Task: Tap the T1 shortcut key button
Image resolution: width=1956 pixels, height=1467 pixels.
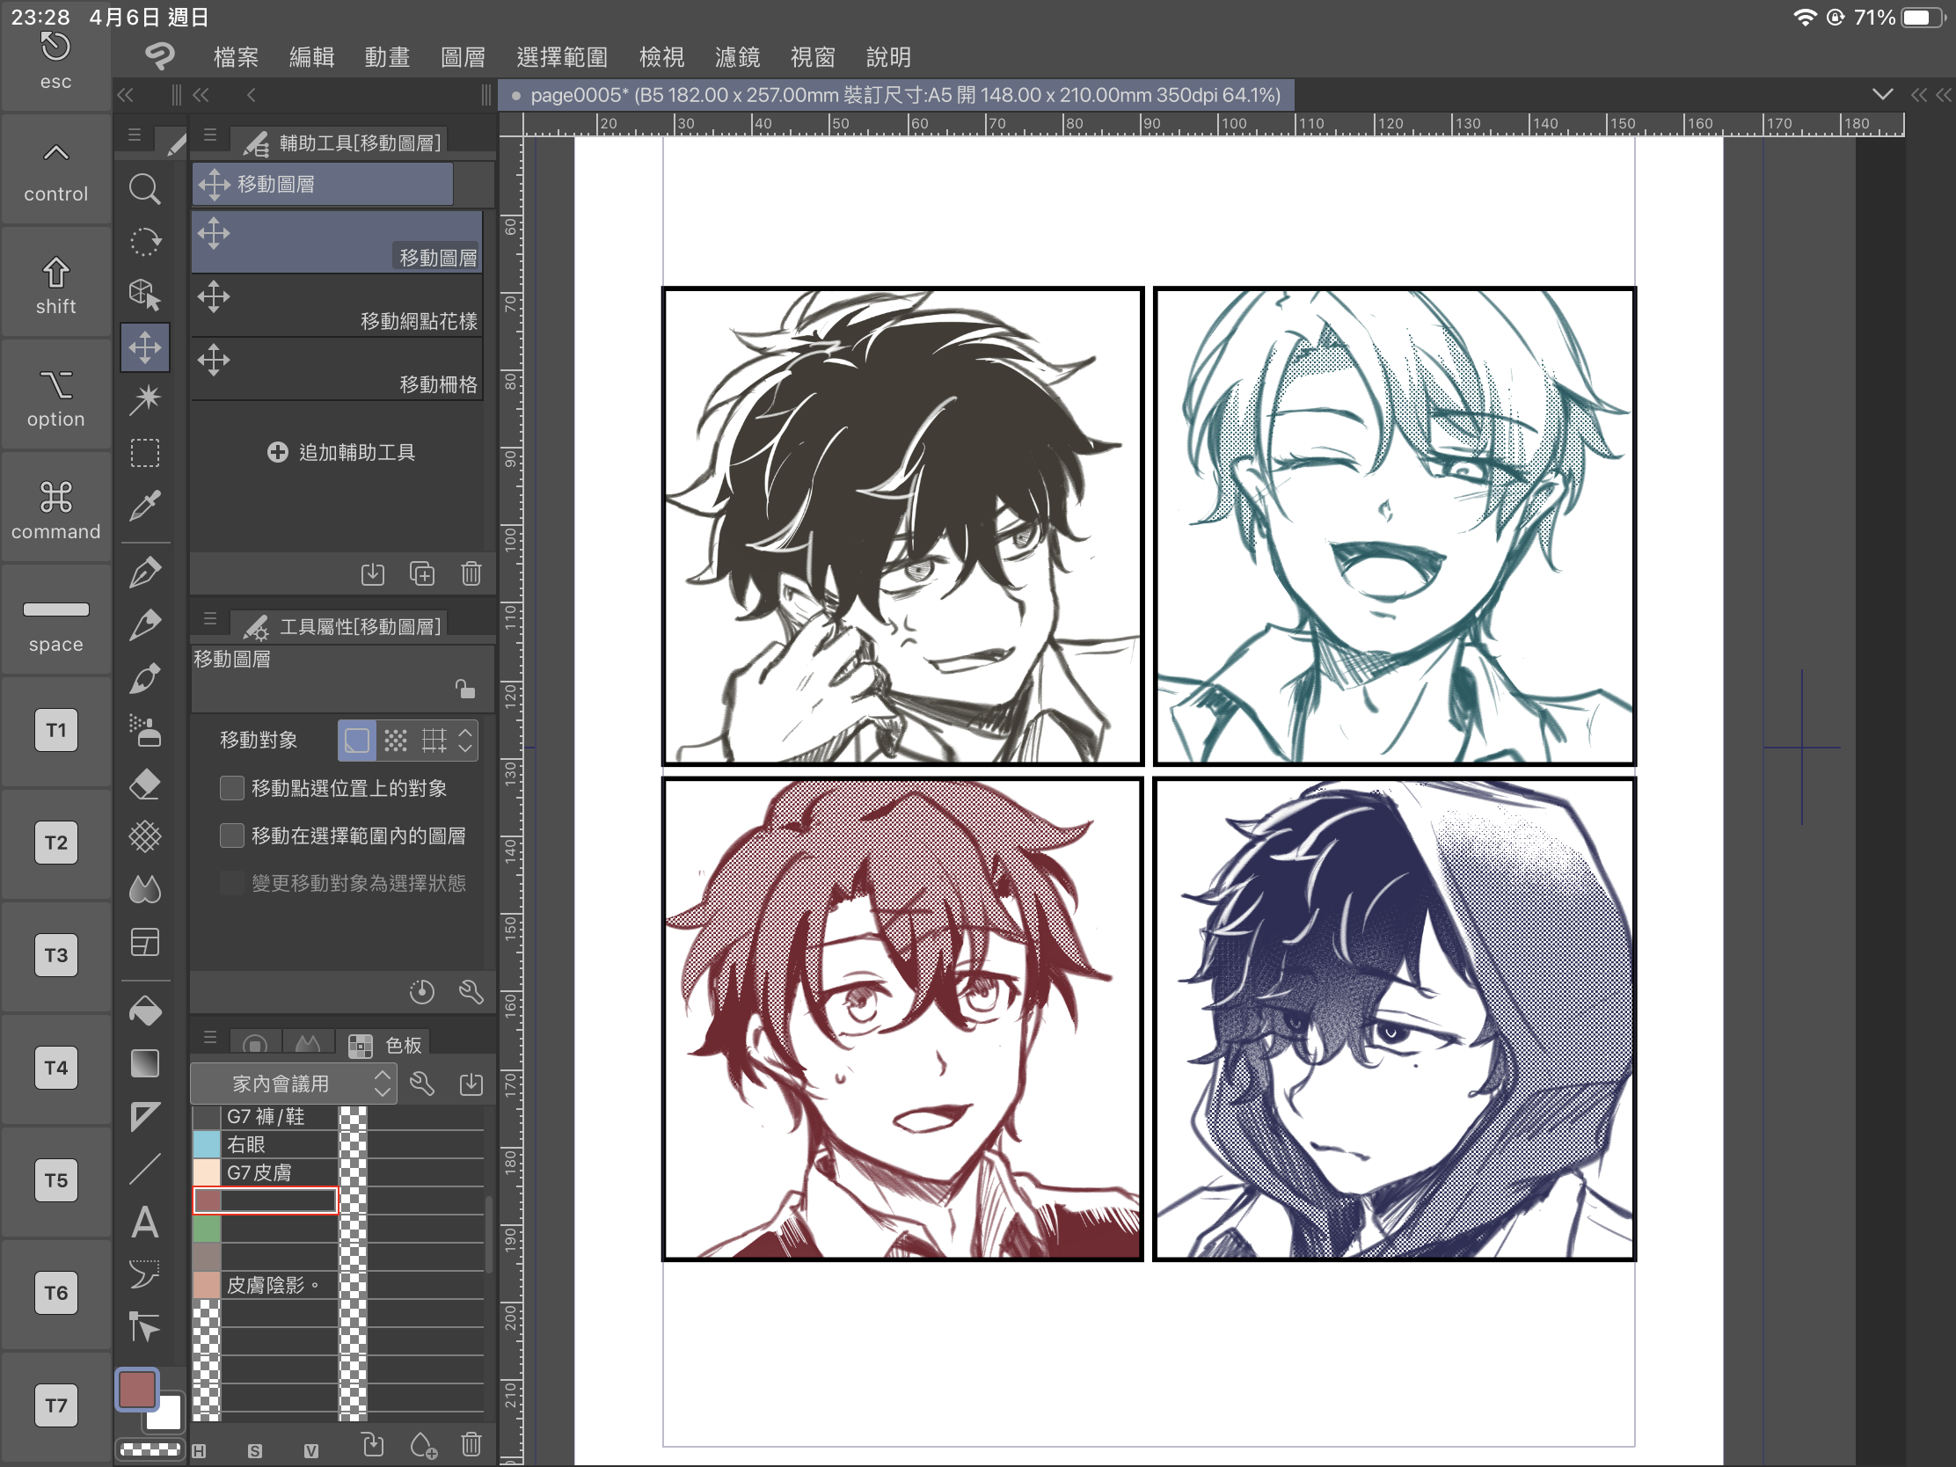Action: [55, 730]
